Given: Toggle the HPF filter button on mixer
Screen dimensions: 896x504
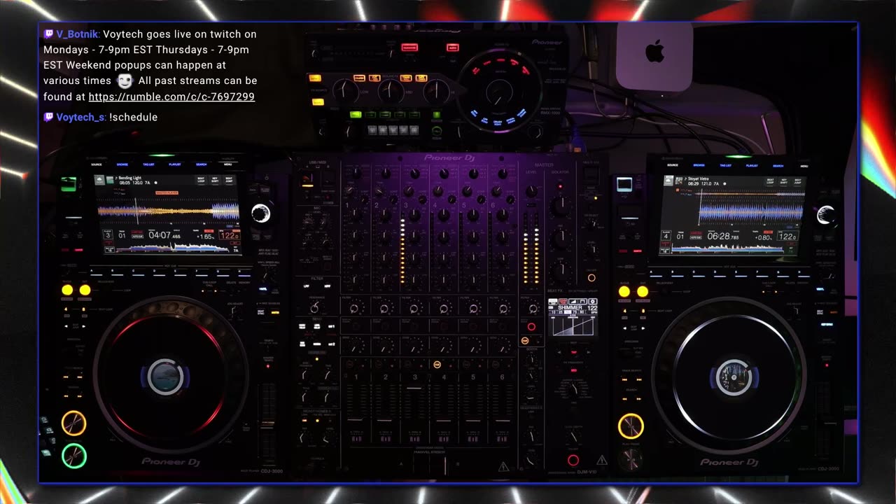Looking at the screenshot, I should [x=327, y=286].
